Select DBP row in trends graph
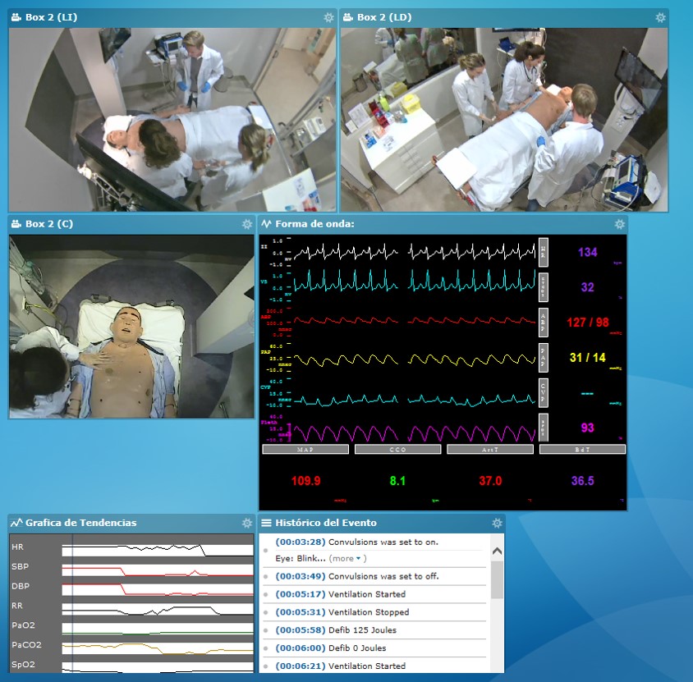 click(131, 589)
